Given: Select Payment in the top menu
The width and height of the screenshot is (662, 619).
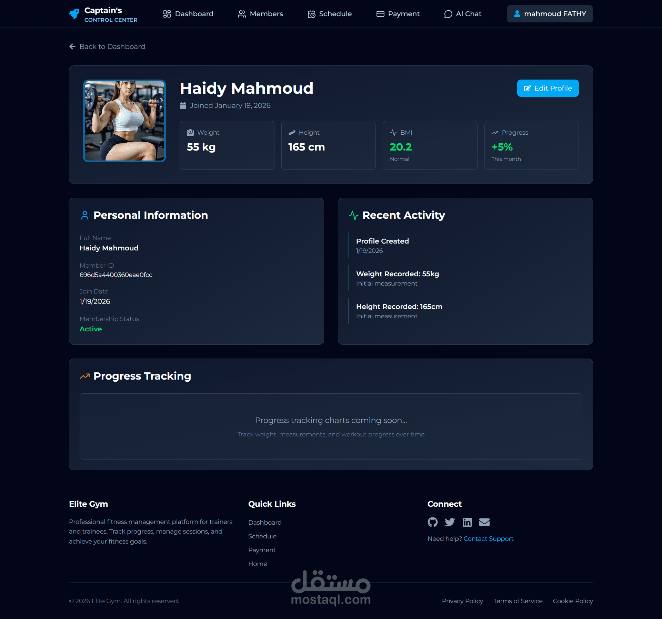Looking at the screenshot, I should [398, 14].
